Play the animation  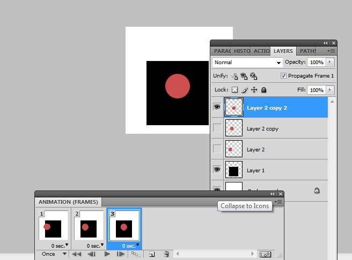pos(107,254)
